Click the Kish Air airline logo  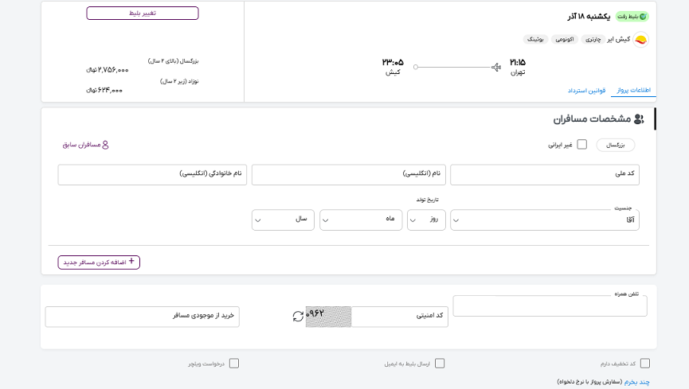(x=641, y=40)
